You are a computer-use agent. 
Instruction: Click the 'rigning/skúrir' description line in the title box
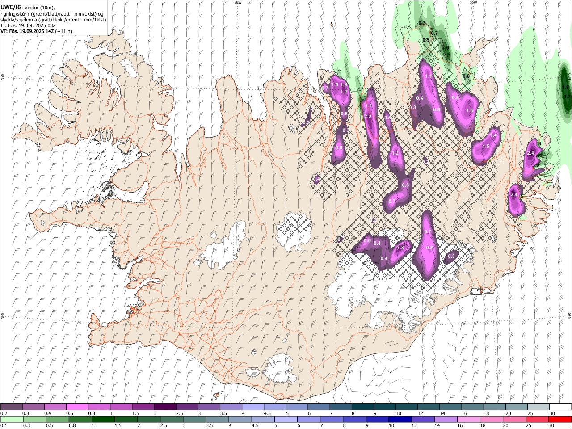coord(52,14)
